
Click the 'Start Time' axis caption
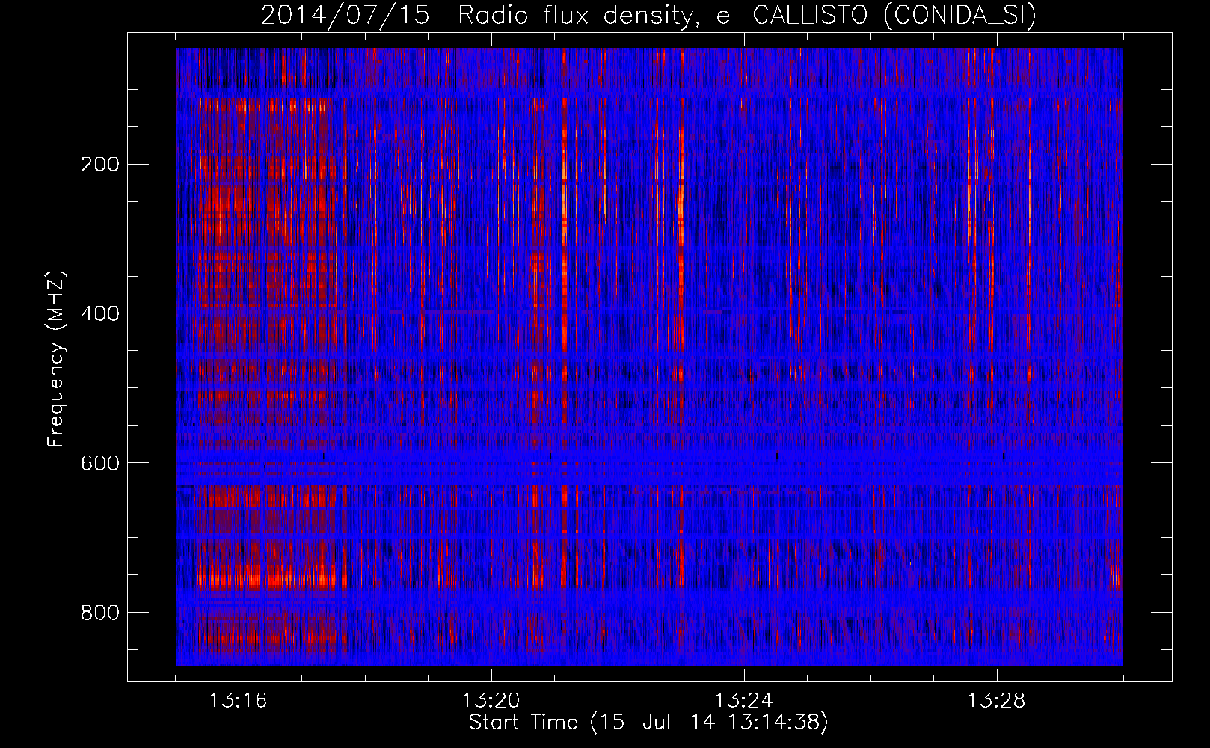[648, 723]
